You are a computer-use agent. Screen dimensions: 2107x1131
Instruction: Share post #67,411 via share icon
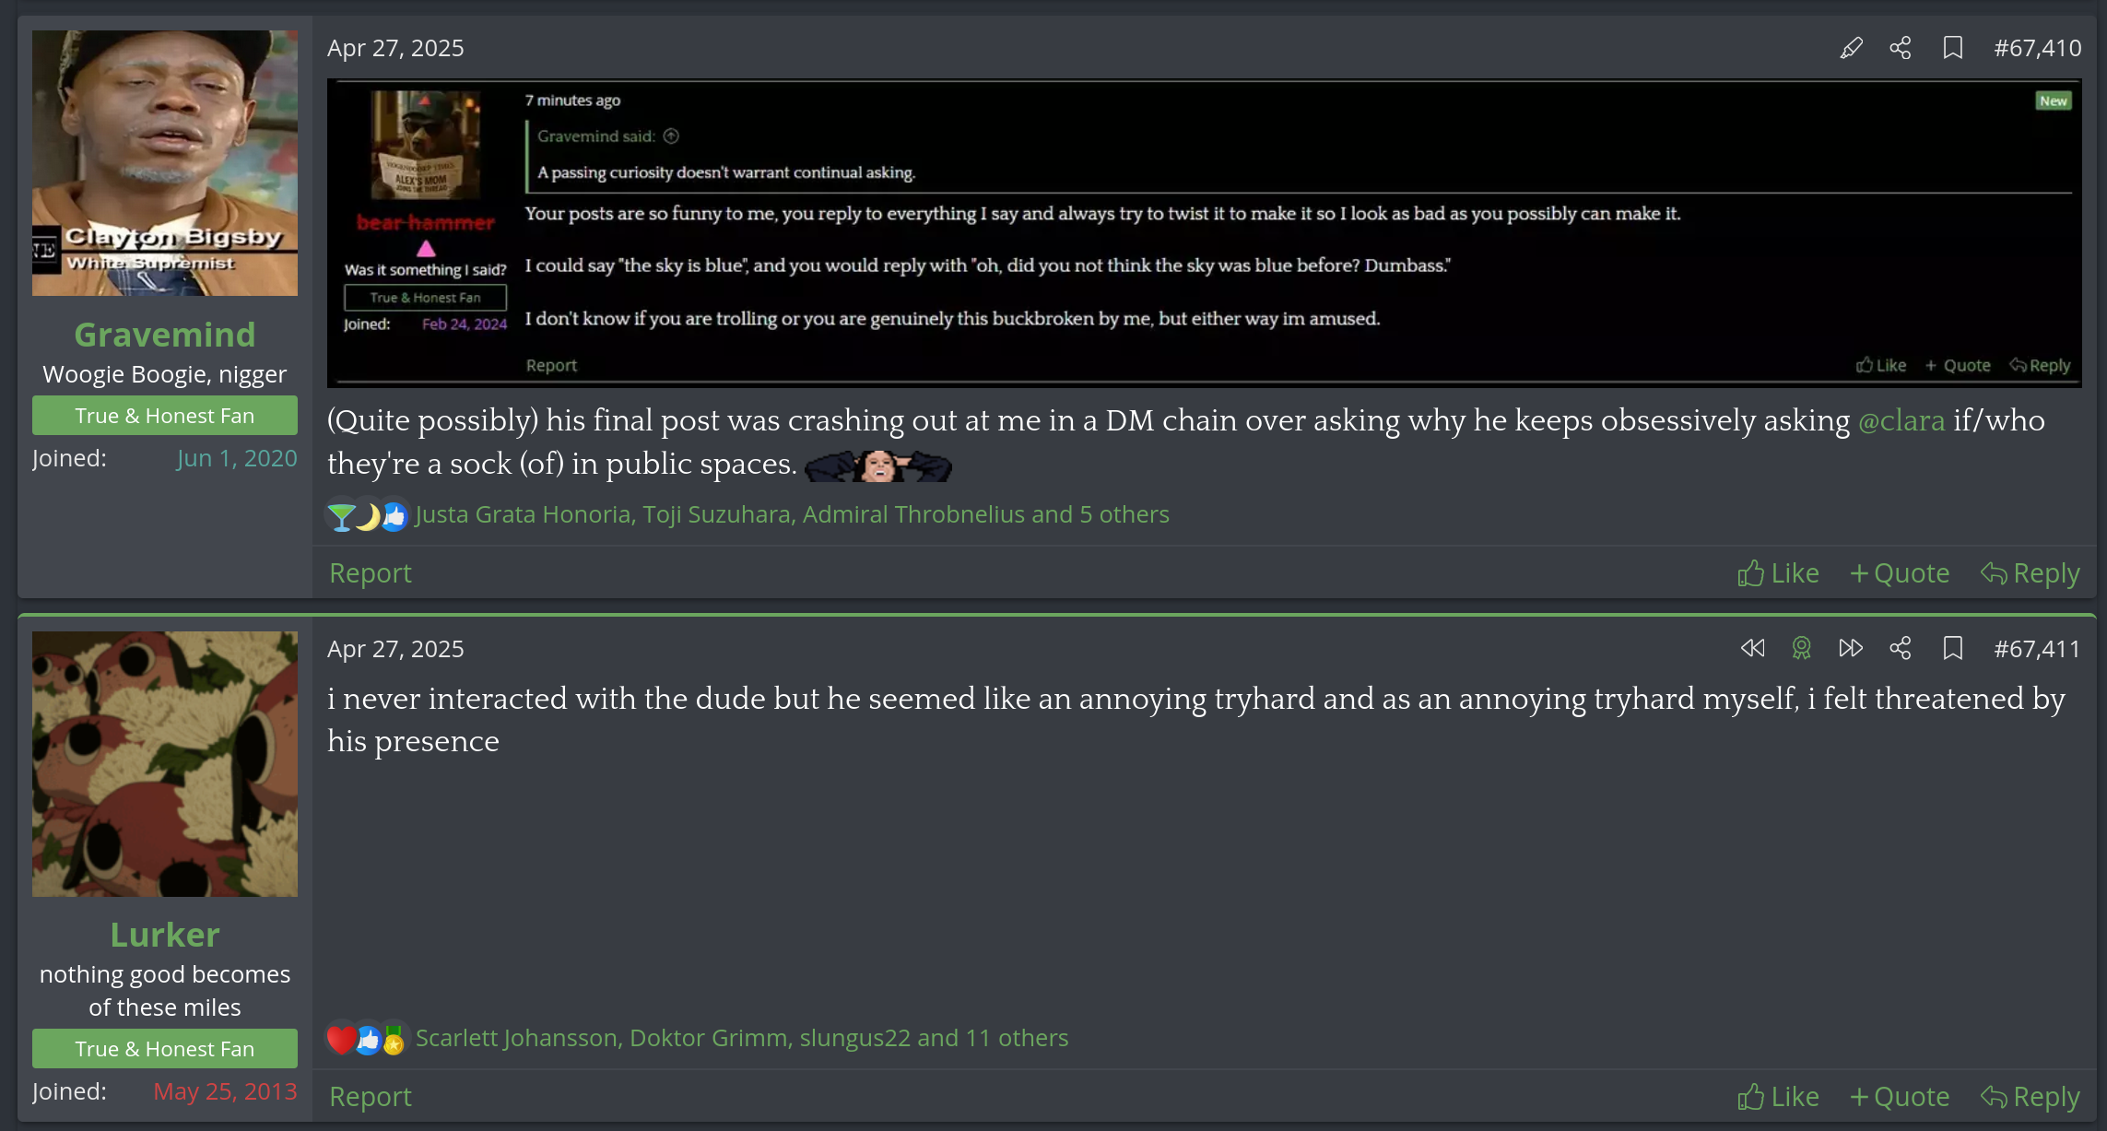pos(1901,649)
